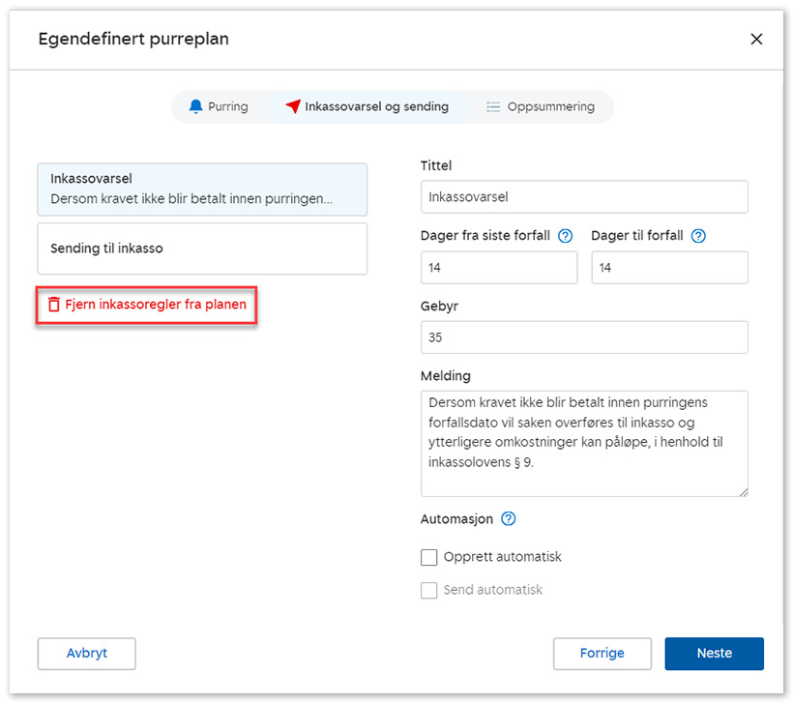Click the Forrige button
The image size is (793, 703).
pyautogui.click(x=602, y=654)
